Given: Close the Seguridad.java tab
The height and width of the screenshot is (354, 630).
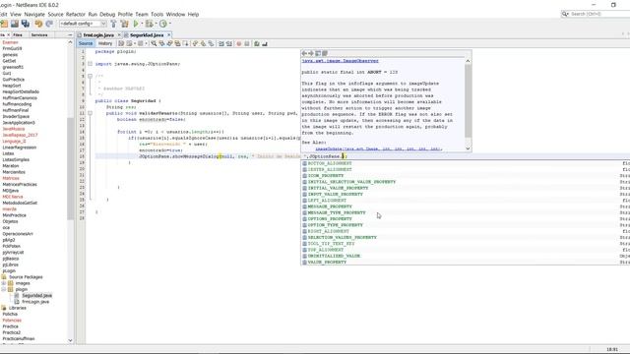Looking at the screenshot, I should coord(168,35).
